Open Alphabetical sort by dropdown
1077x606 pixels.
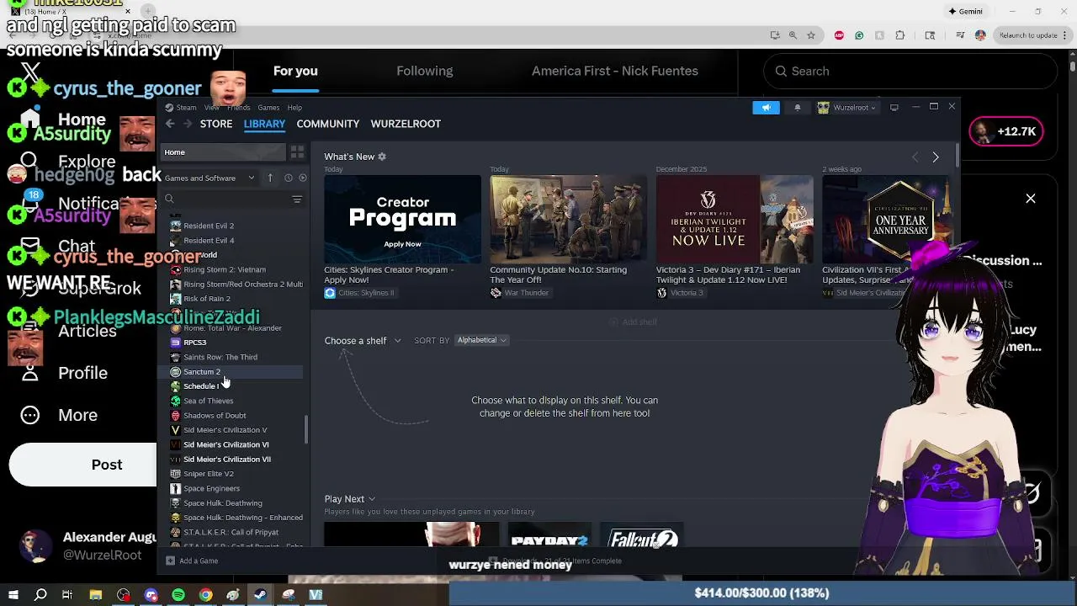coord(481,340)
